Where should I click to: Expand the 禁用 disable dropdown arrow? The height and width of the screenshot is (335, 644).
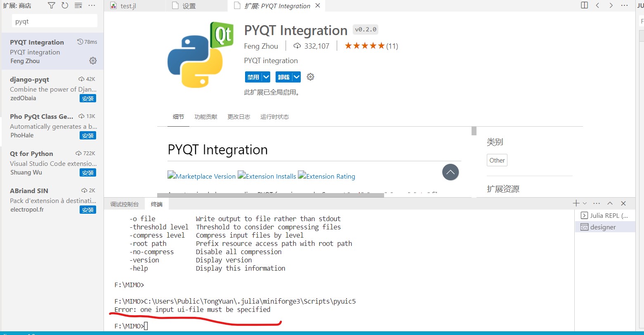click(266, 77)
